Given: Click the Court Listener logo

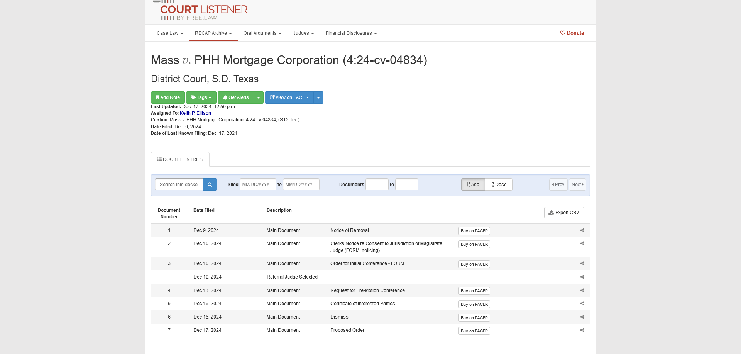Looking at the screenshot, I should [x=201, y=10].
